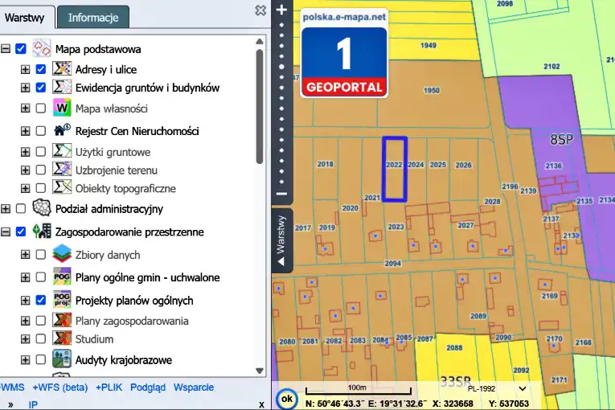Viewport: 615px width, 410px height.
Task: Close the layers panel with the X icon
Action: (260, 10)
